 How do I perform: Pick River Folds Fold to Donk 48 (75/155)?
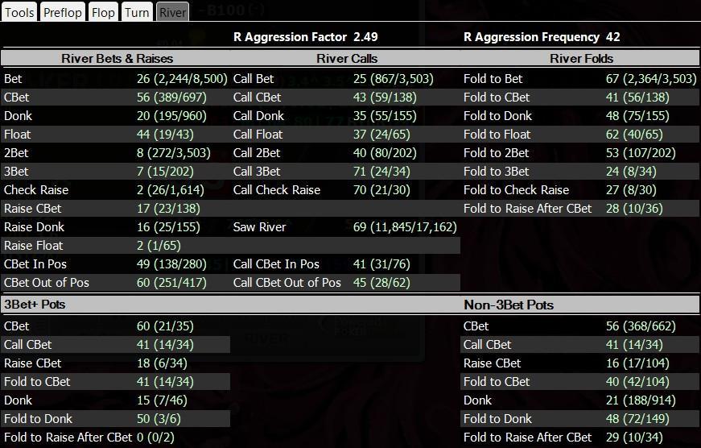pos(637,116)
